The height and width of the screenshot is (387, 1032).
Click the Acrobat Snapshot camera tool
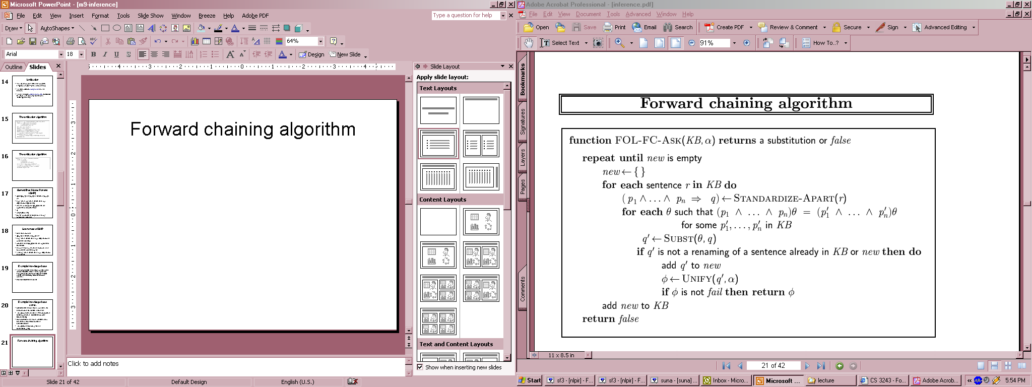(x=598, y=43)
